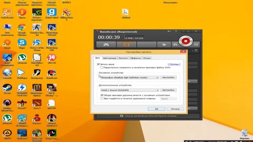Click the key icon in Bandicam title bar
Screen dimensions: 253x142
(x=169, y=32)
